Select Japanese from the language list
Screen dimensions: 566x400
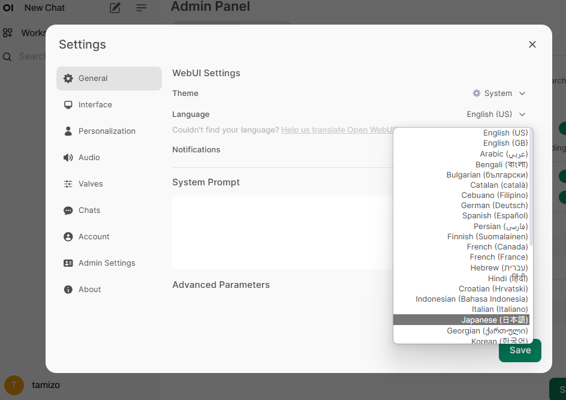tap(494, 320)
